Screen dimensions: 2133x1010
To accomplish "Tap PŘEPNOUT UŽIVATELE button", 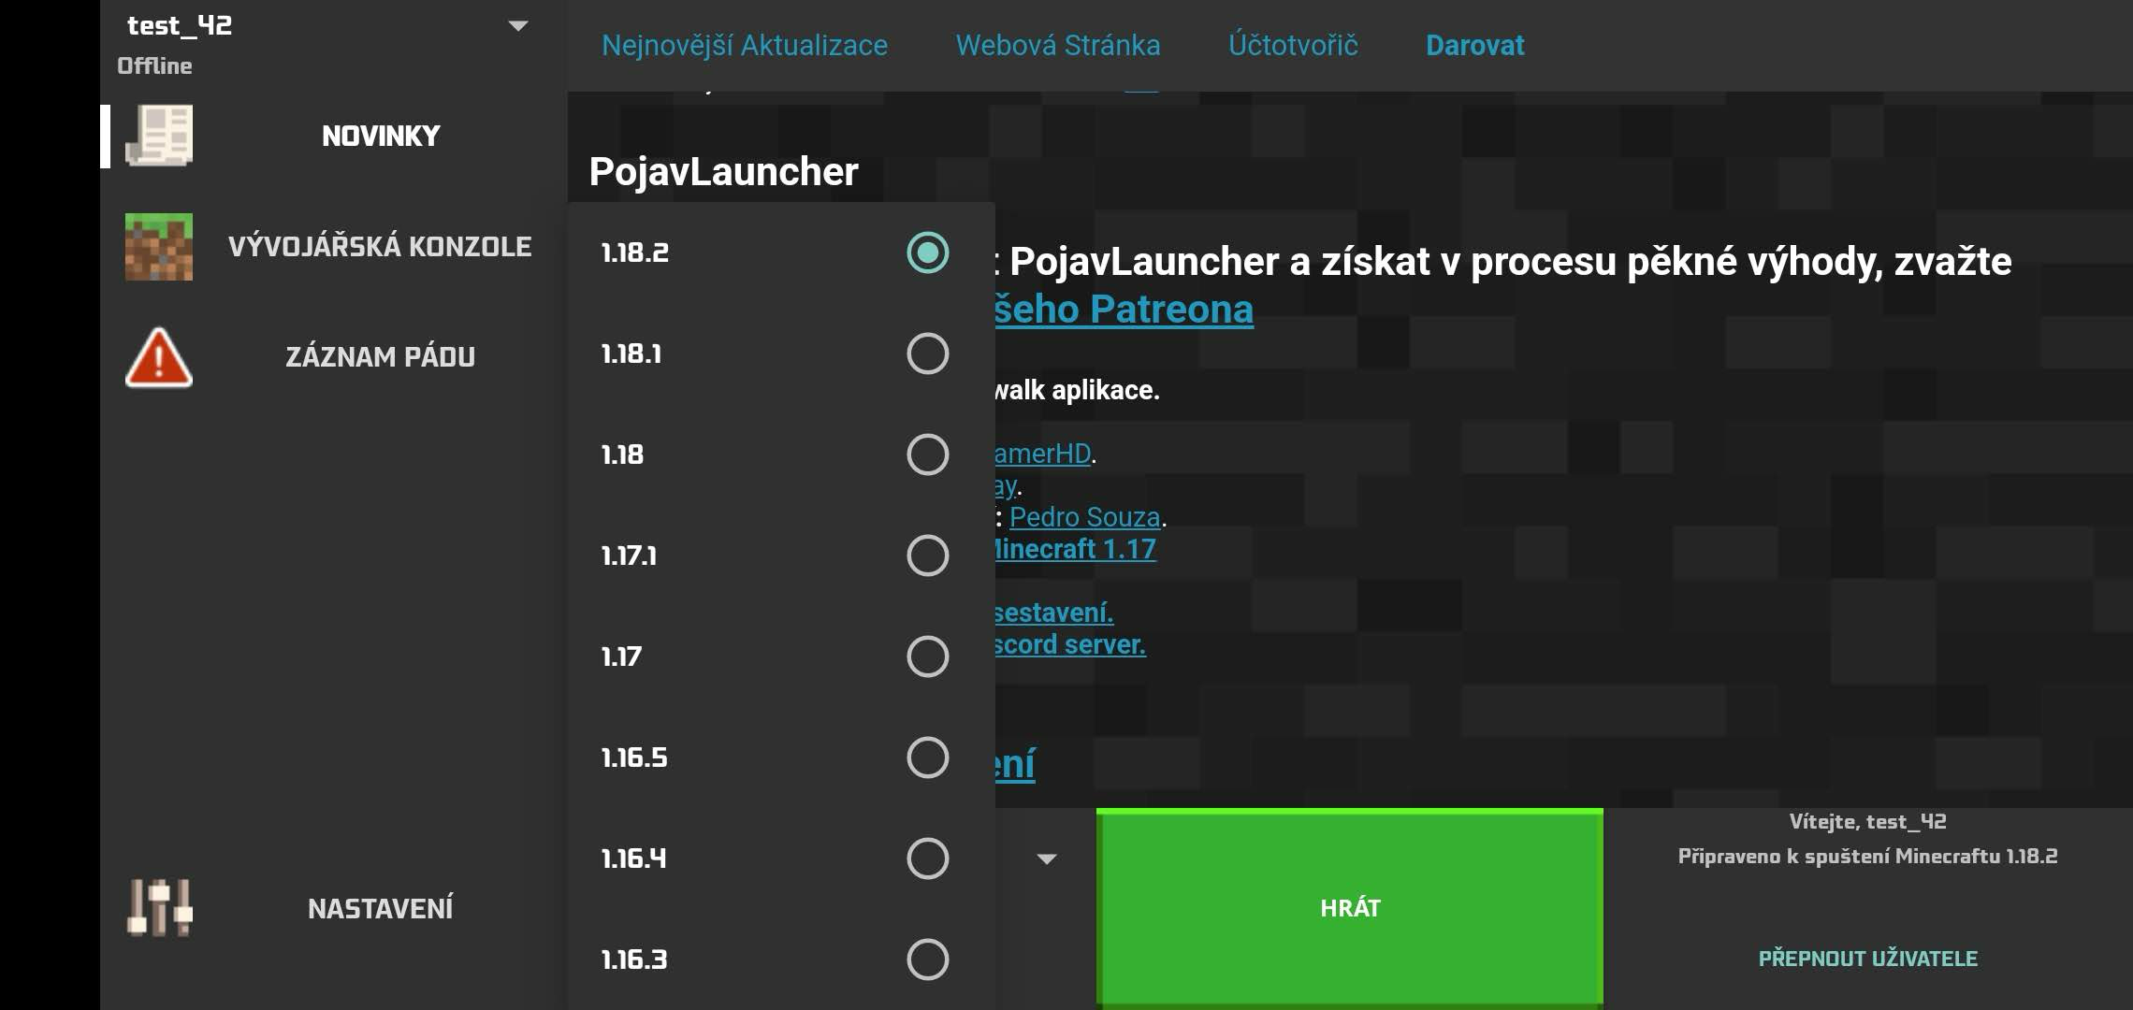I will pyautogui.click(x=1868, y=959).
